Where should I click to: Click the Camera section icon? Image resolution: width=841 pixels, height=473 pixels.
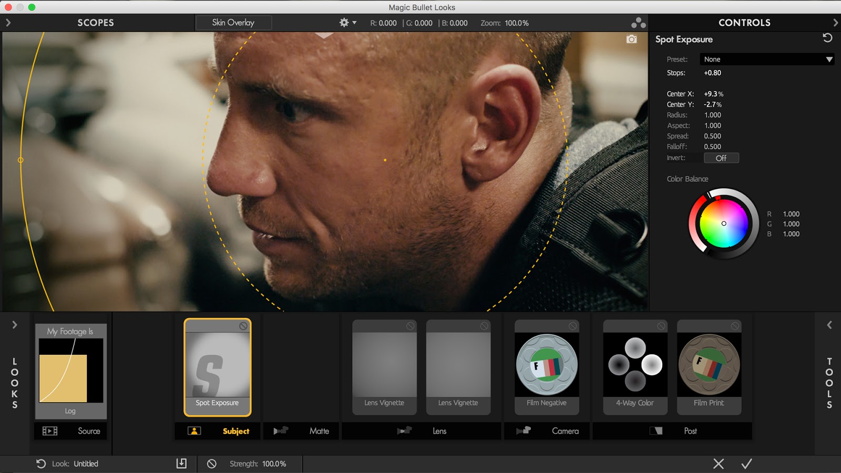coord(524,431)
